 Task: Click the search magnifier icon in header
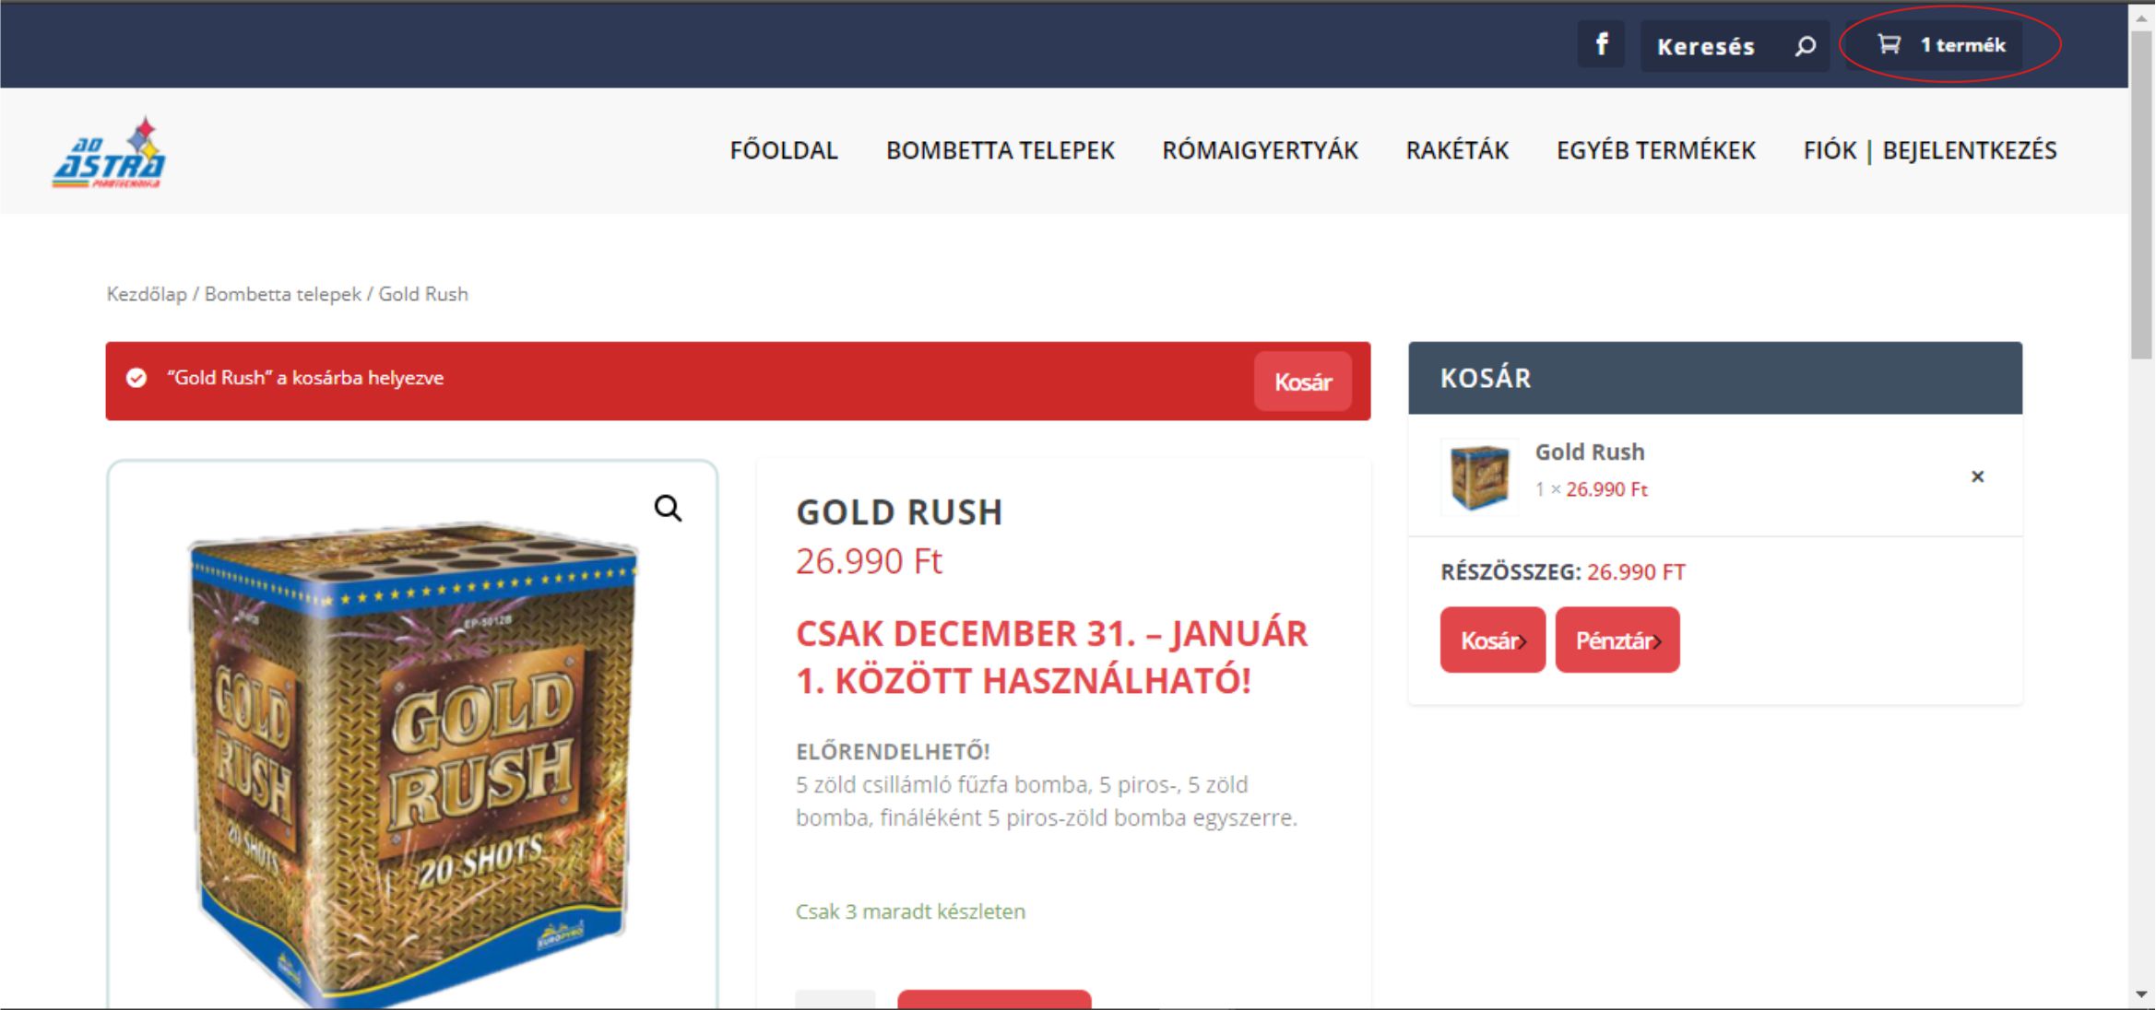click(x=1805, y=46)
